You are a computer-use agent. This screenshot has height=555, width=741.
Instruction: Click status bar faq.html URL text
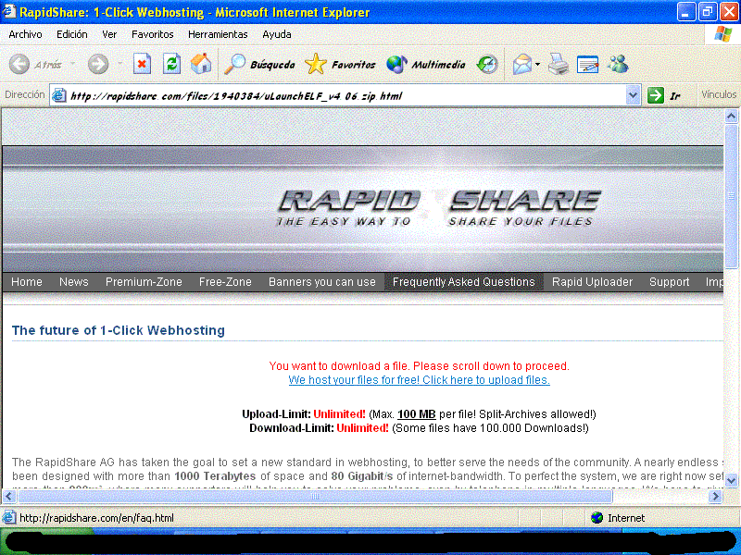(x=96, y=518)
